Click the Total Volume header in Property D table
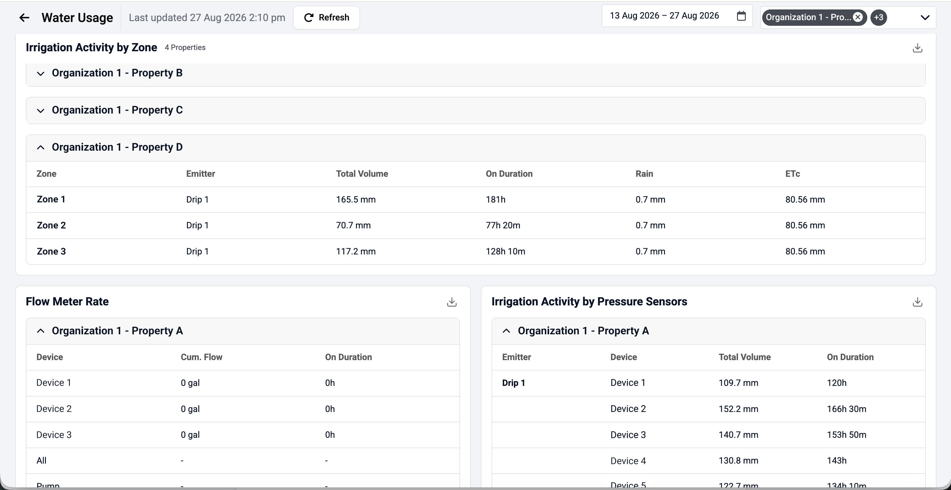Screen dimensions: 951x490 click(362, 174)
